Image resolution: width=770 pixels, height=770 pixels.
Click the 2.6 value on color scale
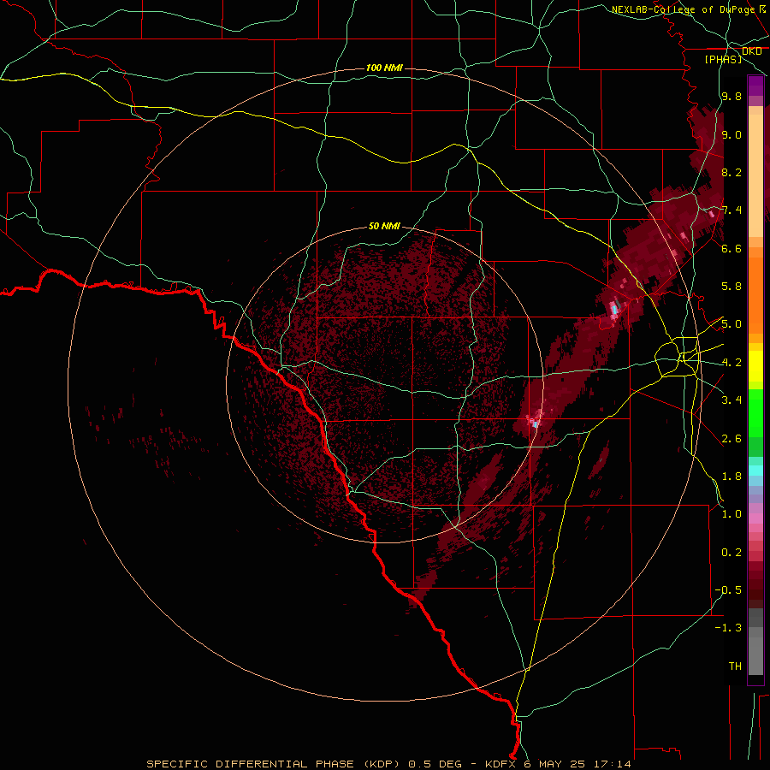click(x=731, y=439)
